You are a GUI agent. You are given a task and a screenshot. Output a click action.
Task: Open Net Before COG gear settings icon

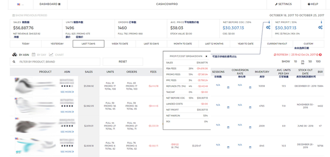[x=268, y=27]
